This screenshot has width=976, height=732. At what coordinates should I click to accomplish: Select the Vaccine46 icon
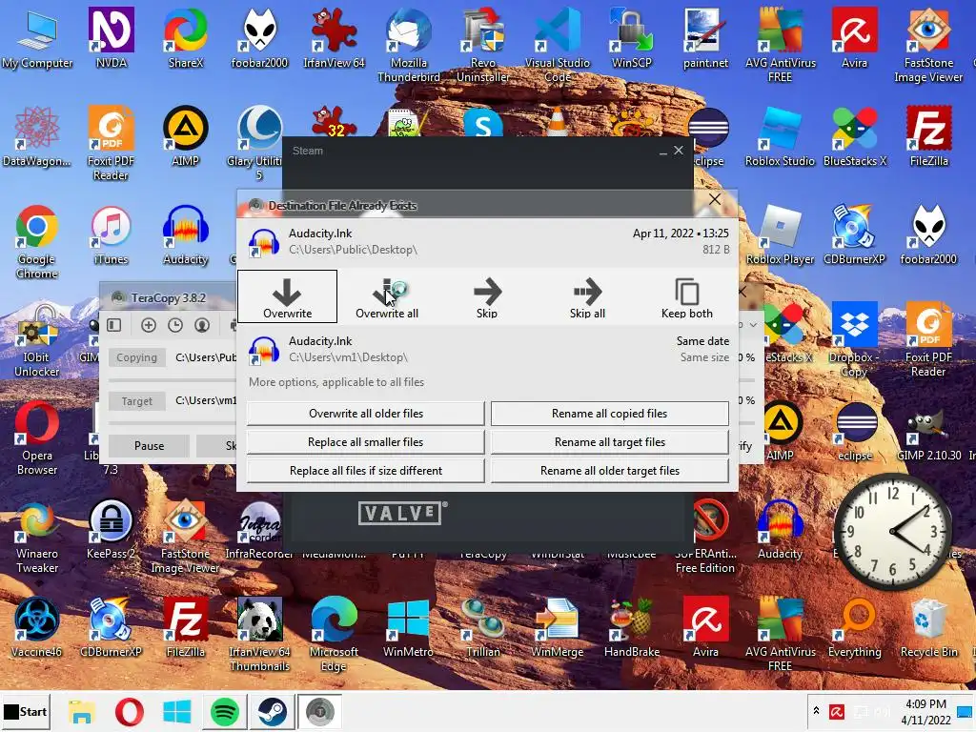[x=37, y=627]
